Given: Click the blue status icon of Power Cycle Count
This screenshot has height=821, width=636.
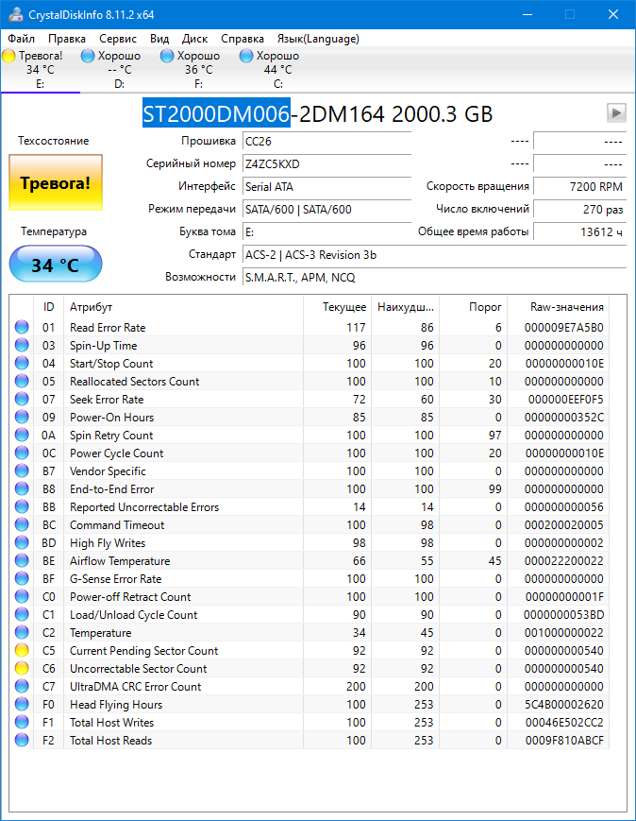Looking at the screenshot, I should (x=22, y=453).
